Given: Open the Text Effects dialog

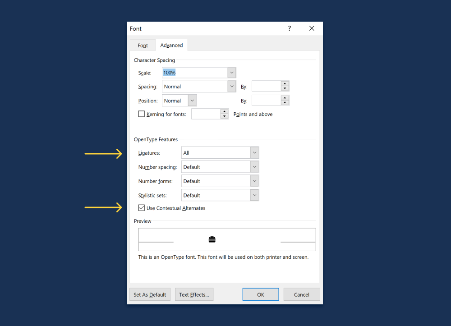Looking at the screenshot, I should pos(194,294).
